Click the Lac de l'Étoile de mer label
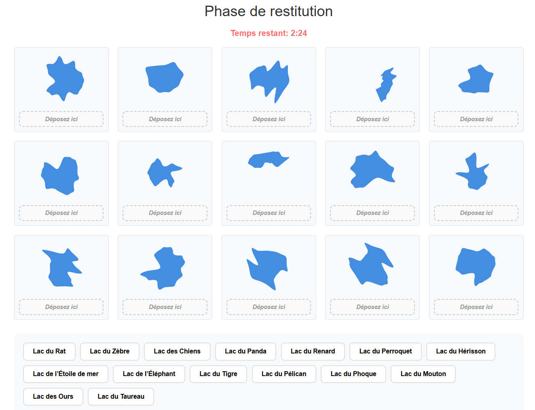 click(66, 374)
